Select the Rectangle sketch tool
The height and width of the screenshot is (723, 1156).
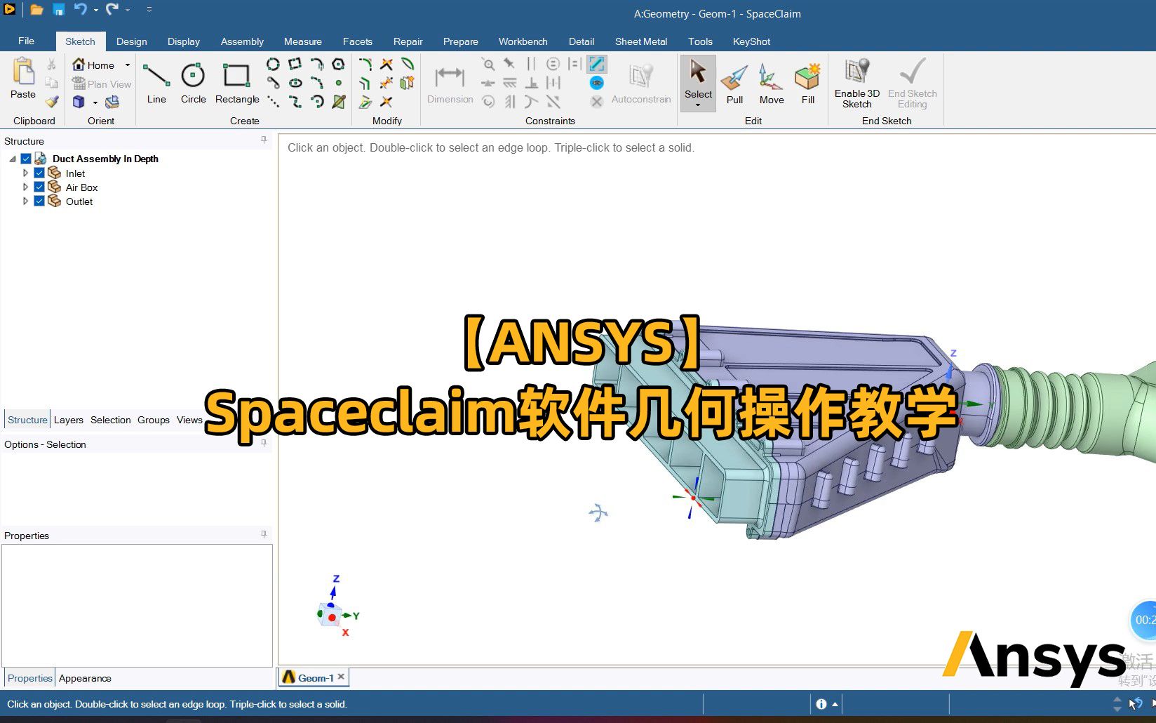[237, 83]
